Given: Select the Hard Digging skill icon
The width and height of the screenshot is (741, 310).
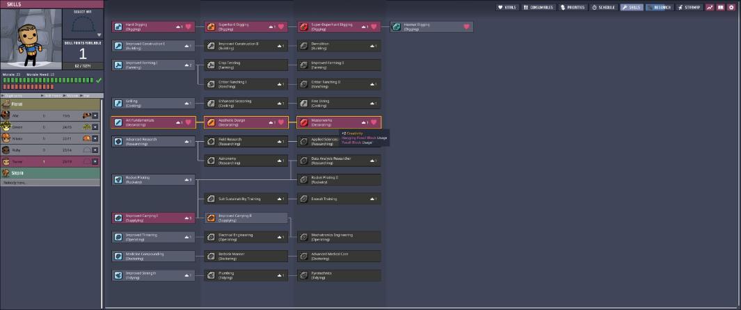Looking at the screenshot, I should (x=118, y=27).
